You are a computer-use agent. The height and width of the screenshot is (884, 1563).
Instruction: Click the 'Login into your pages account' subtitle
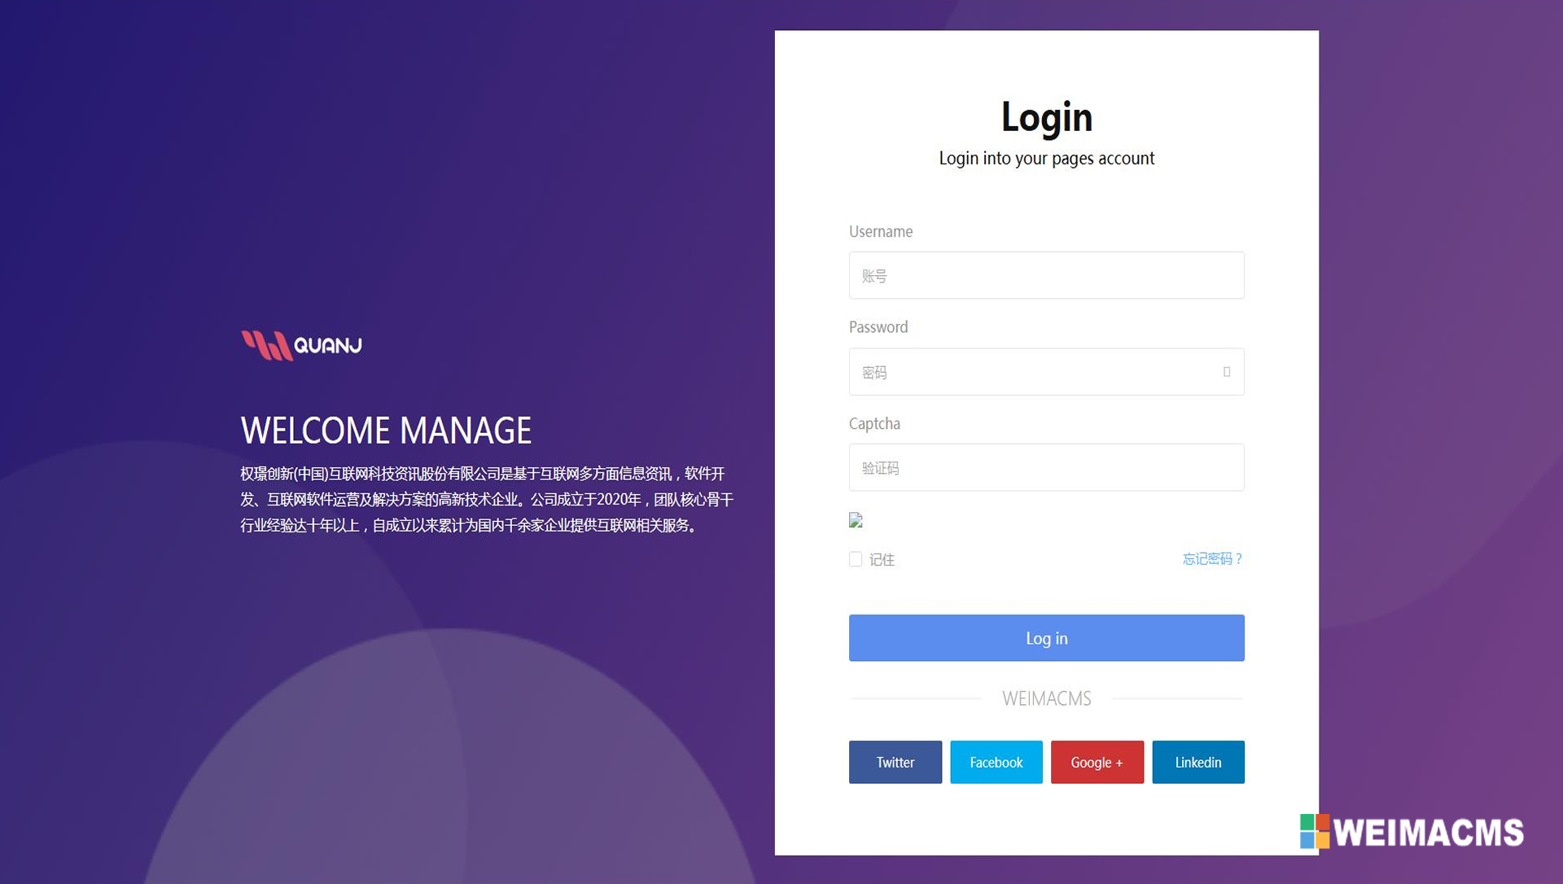coord(1046,158)
